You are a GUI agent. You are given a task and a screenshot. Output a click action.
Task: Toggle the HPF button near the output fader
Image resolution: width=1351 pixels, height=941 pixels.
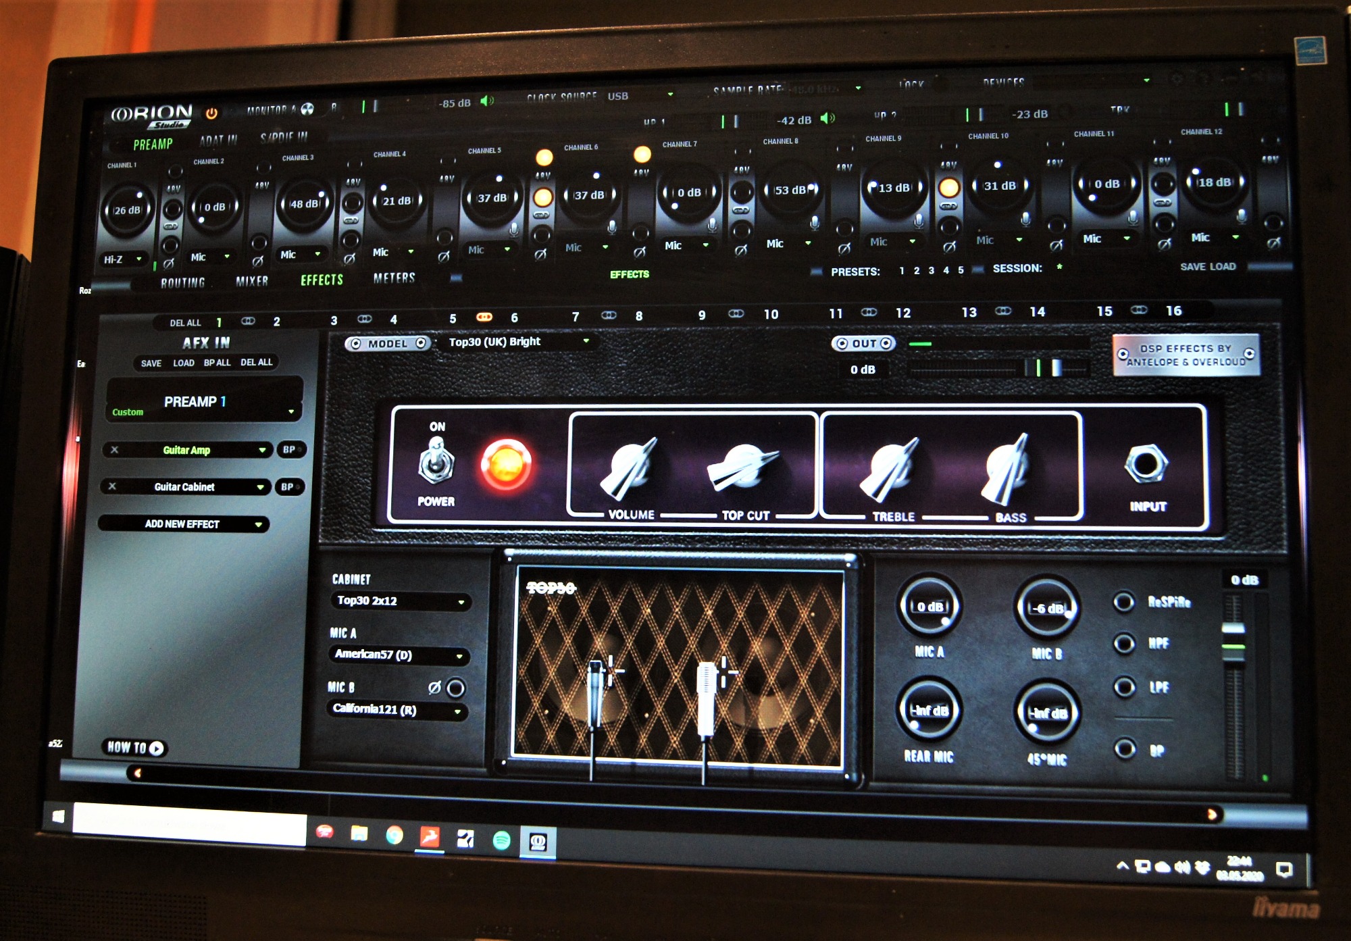tap(1123, 644)
